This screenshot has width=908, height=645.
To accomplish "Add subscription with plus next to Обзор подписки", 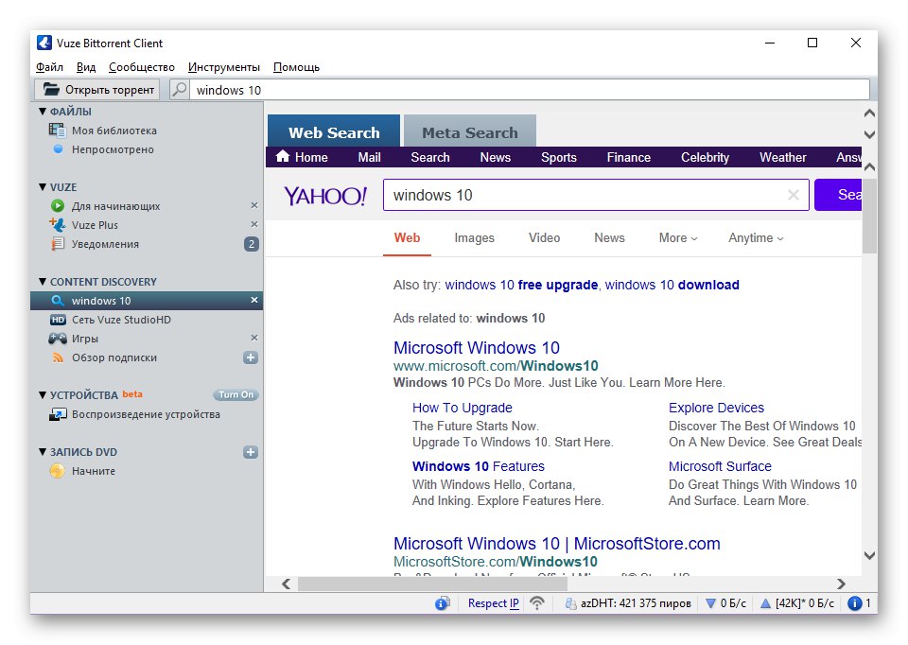I will tap(250, 357).
